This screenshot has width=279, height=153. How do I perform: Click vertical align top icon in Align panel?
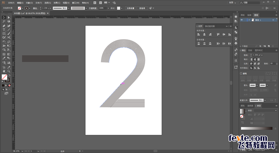pyautogui.click(x=218, y=34)
